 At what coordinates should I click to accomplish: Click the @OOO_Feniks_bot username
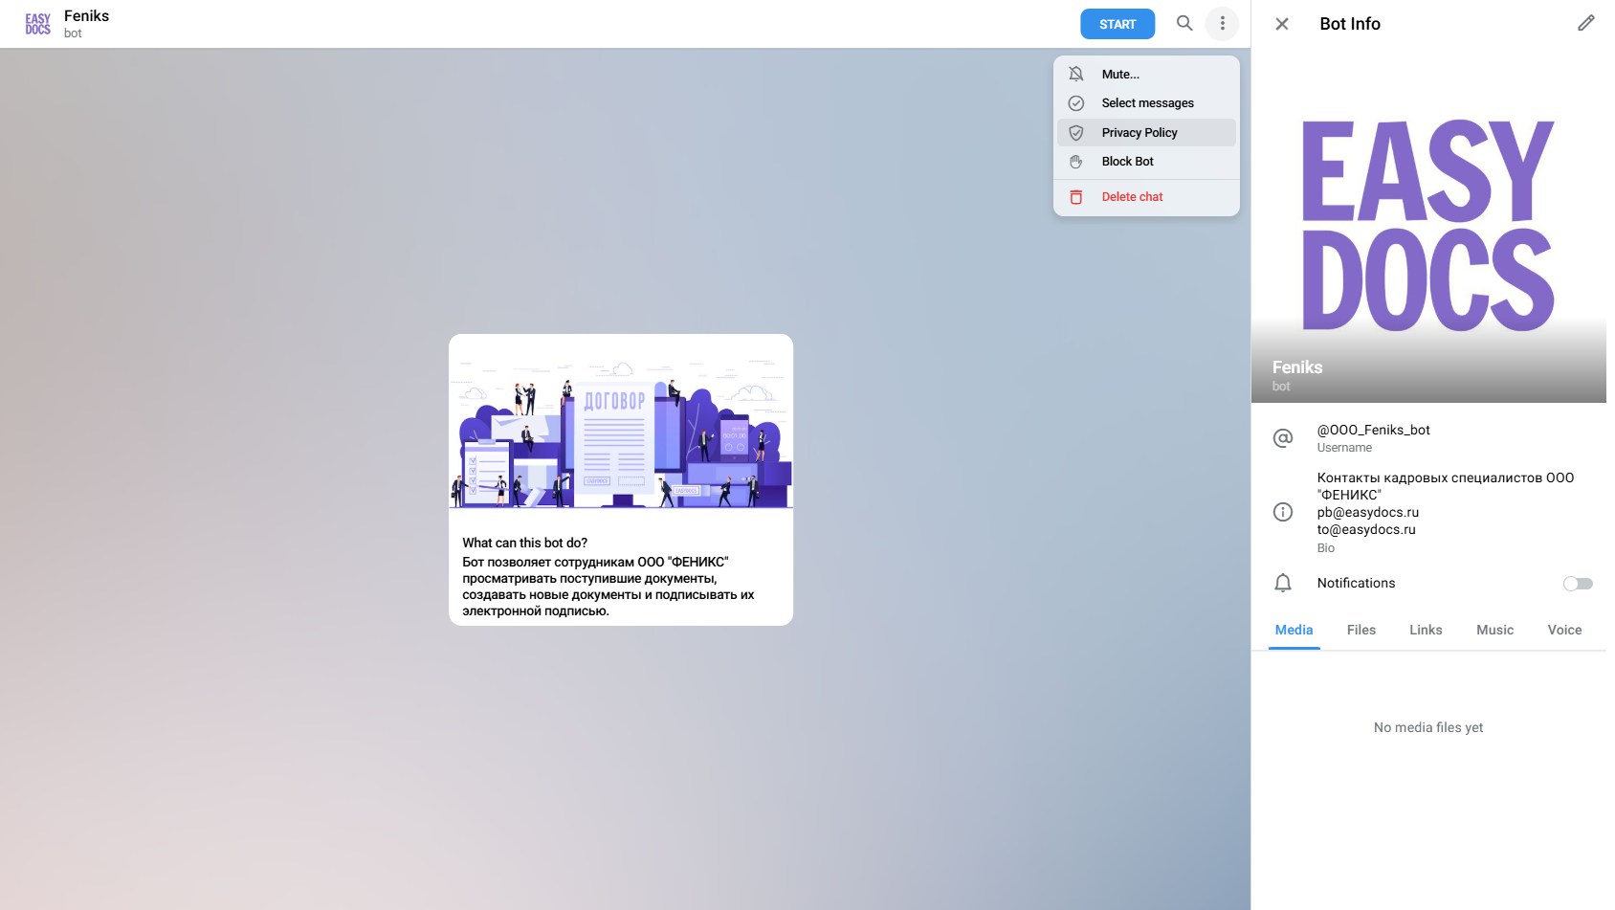(1373, 431)
